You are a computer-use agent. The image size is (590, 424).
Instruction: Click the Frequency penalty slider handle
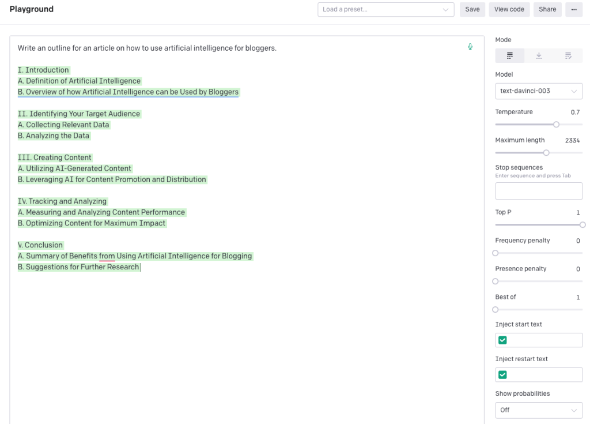coord(496,253)
